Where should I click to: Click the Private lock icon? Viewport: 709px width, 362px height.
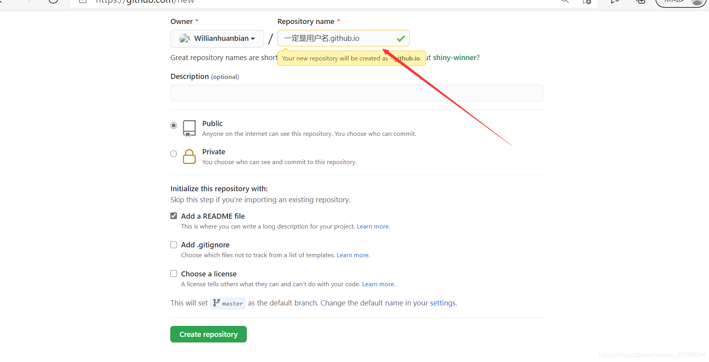(189, 157)
